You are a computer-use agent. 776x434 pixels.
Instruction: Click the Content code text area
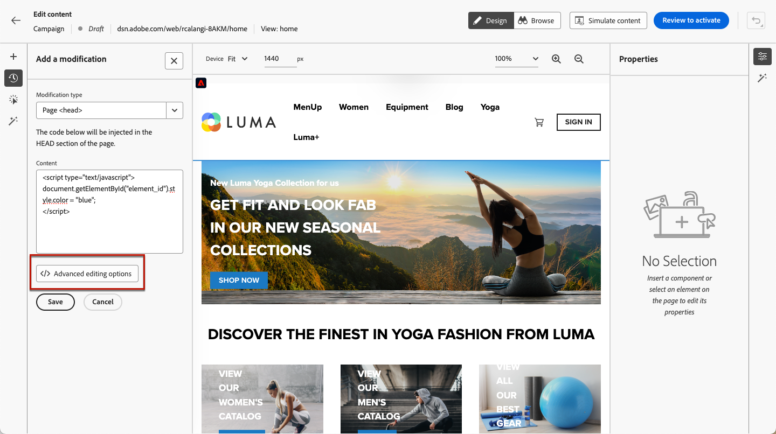109,212
